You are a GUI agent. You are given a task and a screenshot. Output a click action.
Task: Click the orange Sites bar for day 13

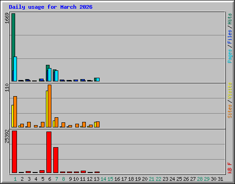point(98,124)
